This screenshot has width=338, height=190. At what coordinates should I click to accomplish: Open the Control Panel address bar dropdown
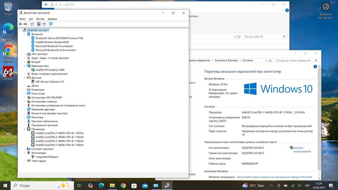click(266, 61)
